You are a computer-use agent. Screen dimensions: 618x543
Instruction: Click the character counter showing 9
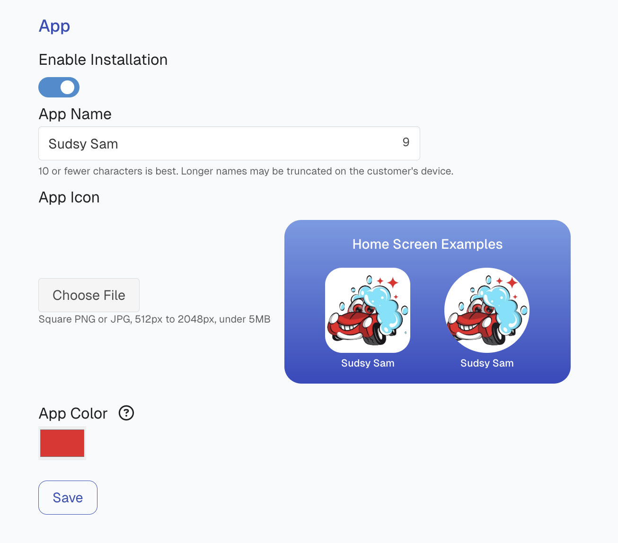coord(406,142)
